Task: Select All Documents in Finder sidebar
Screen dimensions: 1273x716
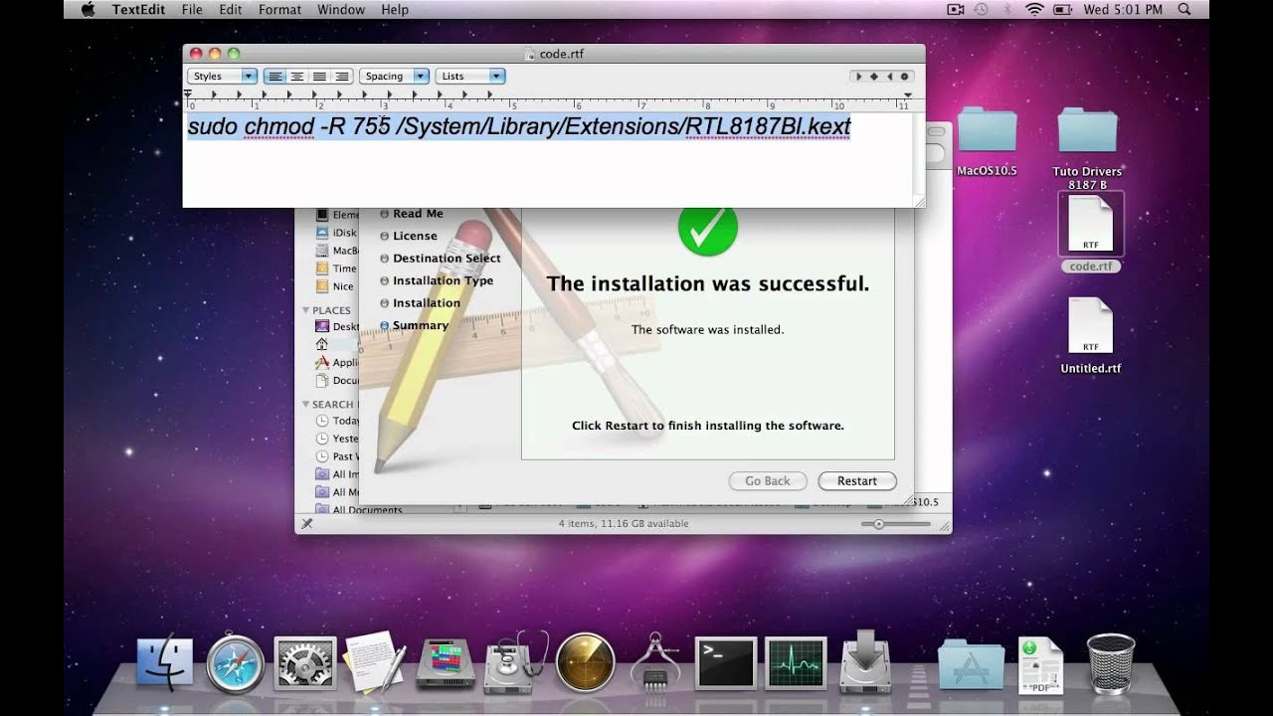Action: tap(358, 509)
